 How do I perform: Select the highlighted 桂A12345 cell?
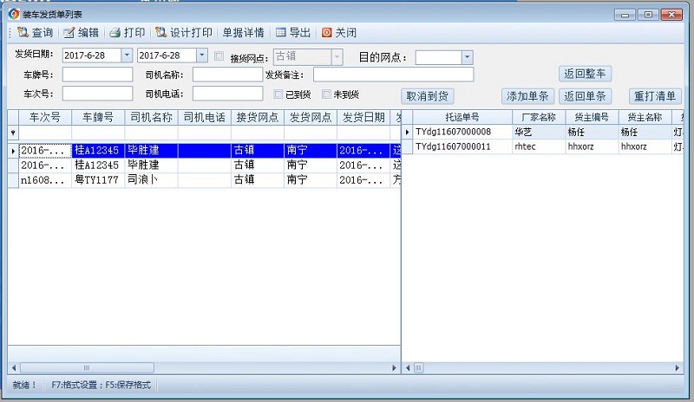click(x=98, y=151)
